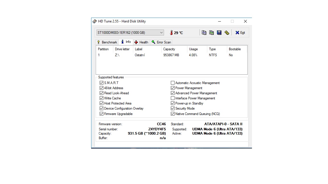Click the capacity value 931.5 GB (~1000.2 GB)
328x184 pixels.
click(x=147, y=133)
